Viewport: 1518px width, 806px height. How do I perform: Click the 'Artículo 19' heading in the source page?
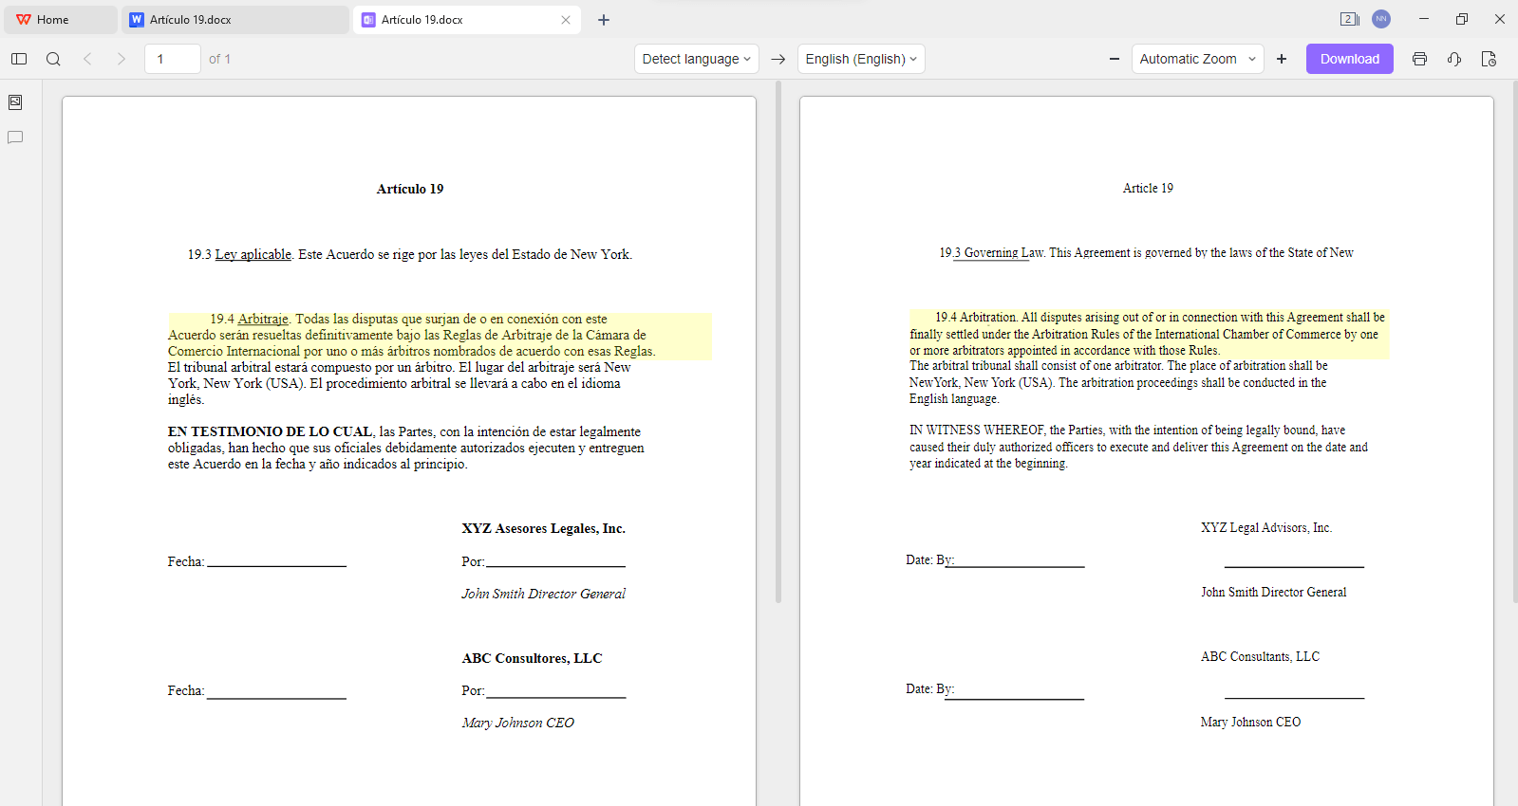point(410,189)
